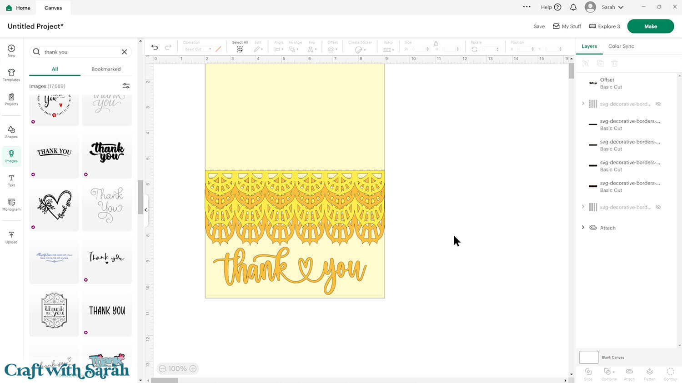
Task: Switch to the Bookmarked tab
Action: 106,69
